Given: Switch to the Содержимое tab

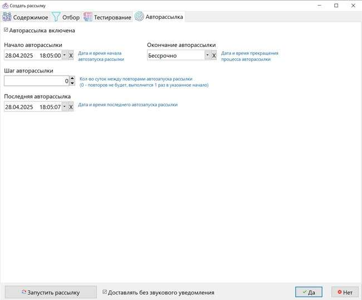Looking at the screenshot, I should 31,17.
